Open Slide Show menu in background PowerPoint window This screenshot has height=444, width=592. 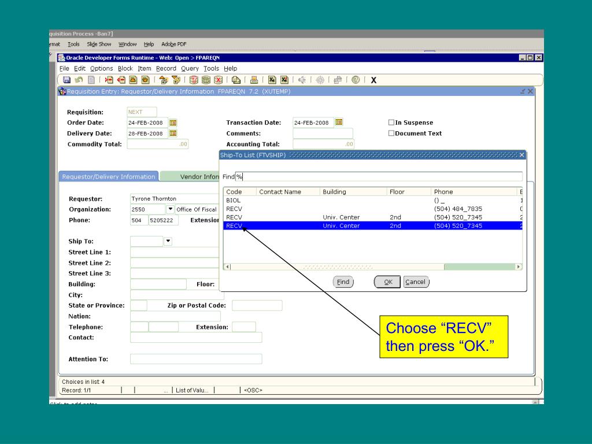pos(99,44)
